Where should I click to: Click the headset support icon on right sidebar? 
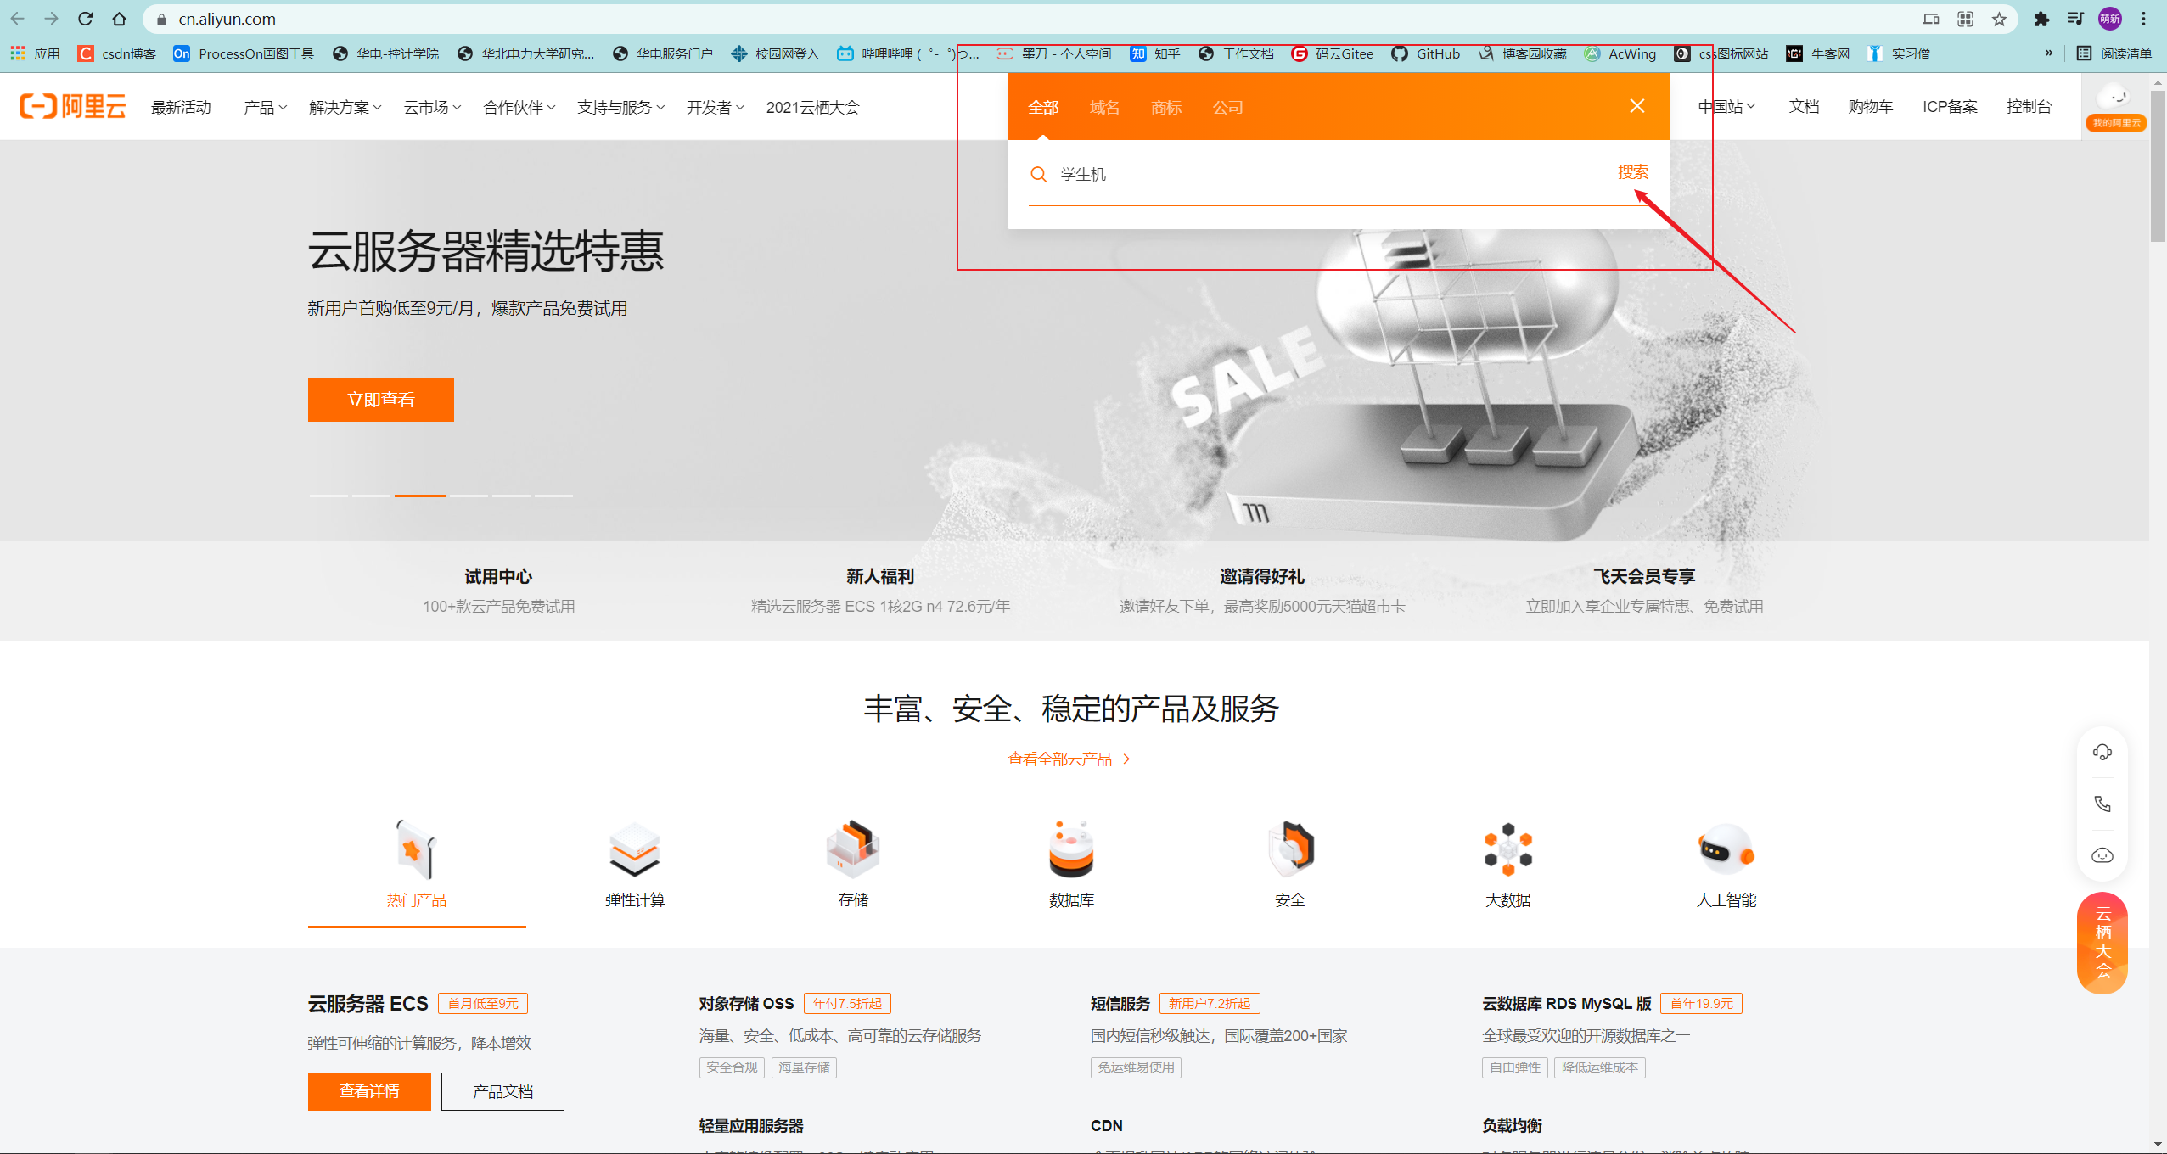[2102, 751]
